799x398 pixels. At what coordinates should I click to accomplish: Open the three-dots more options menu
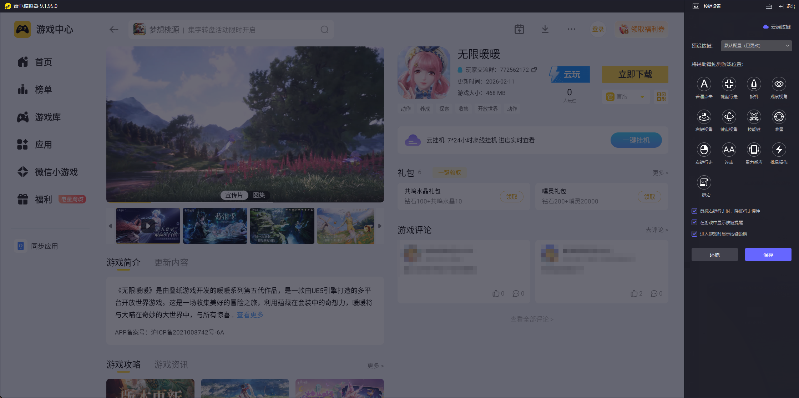[571, 30]
